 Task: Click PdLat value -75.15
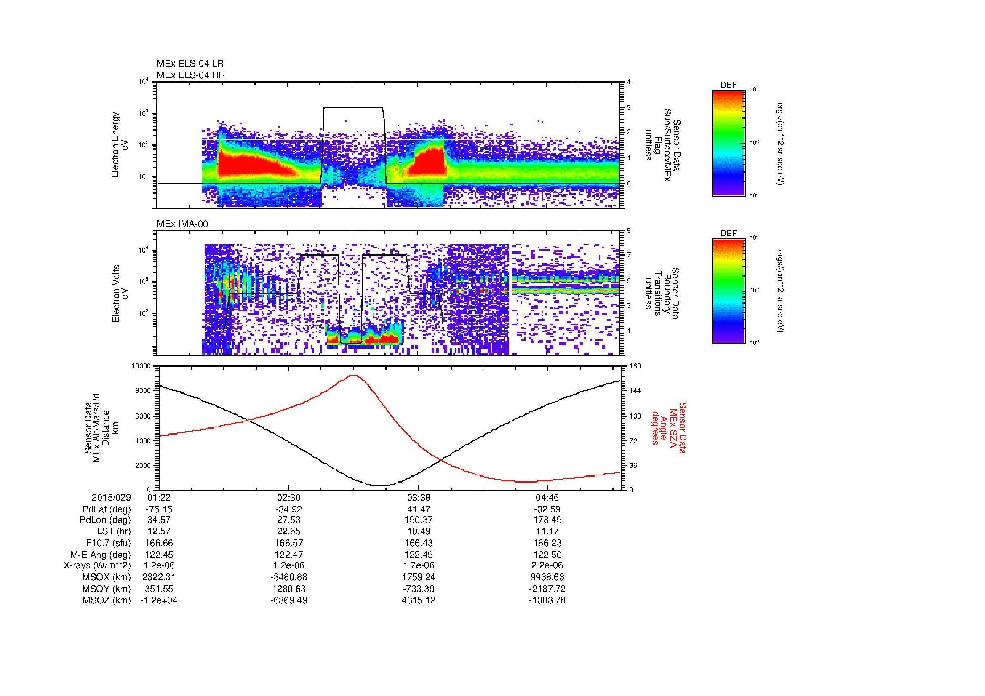pos(159,509)
